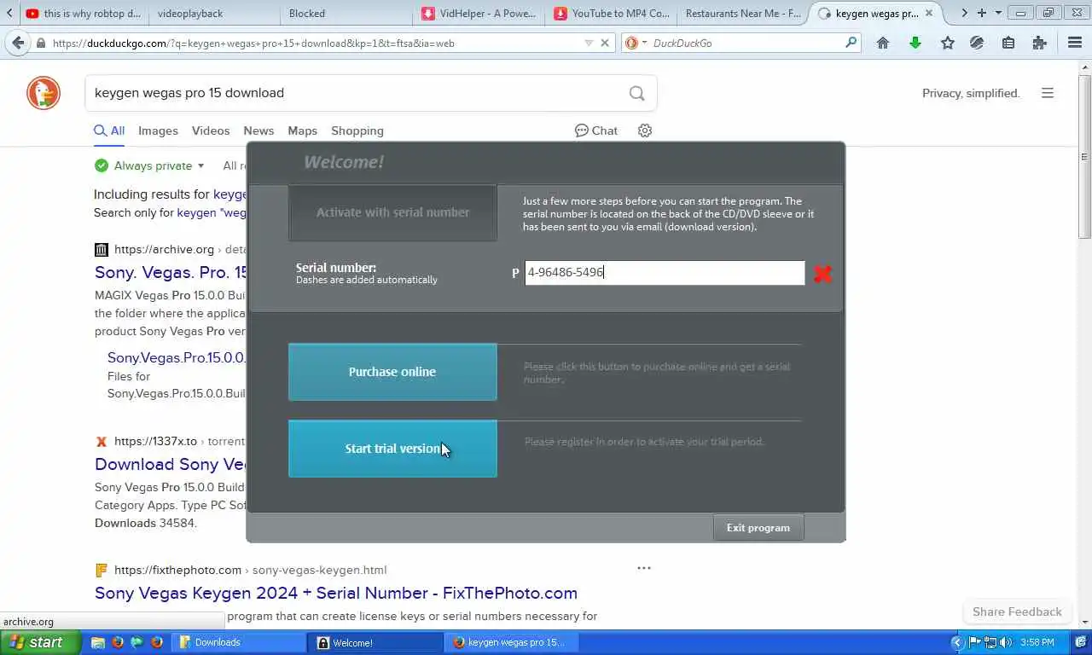
Task: Open the green Downloads arrow icon
Action: (915, 43)
